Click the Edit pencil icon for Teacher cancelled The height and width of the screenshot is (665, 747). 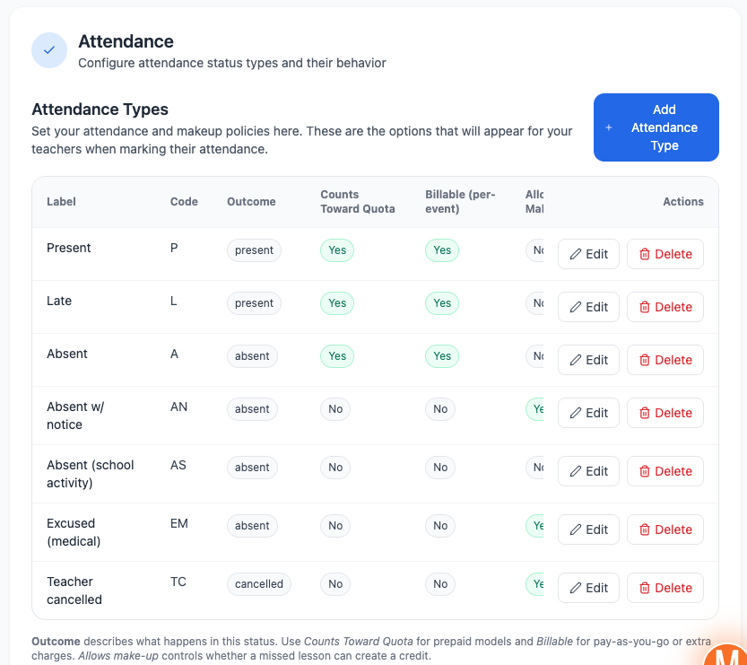[578, 588]
